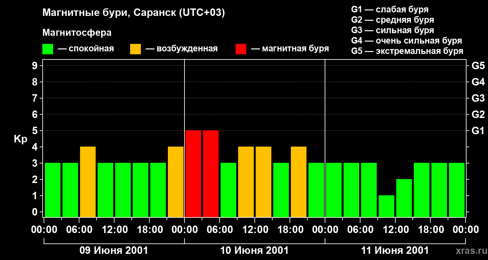Screen dimensions: 488x260
Task: Click the orange bar on 10 June 12:00–15:00
Action: 264,182
